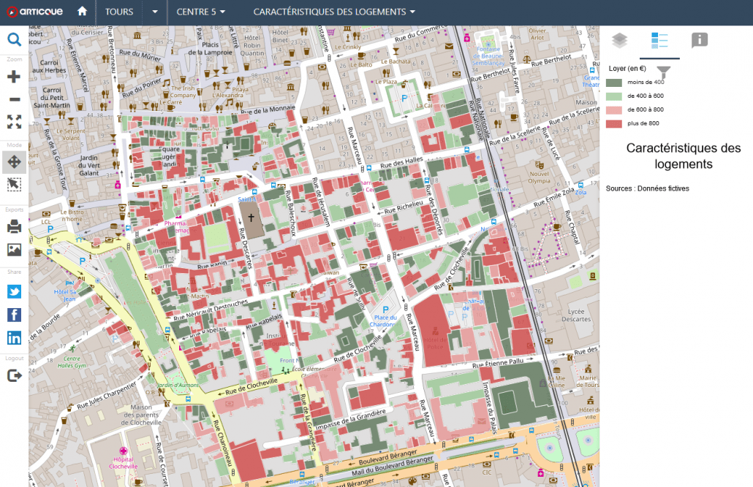Export the map as an image

14,250
